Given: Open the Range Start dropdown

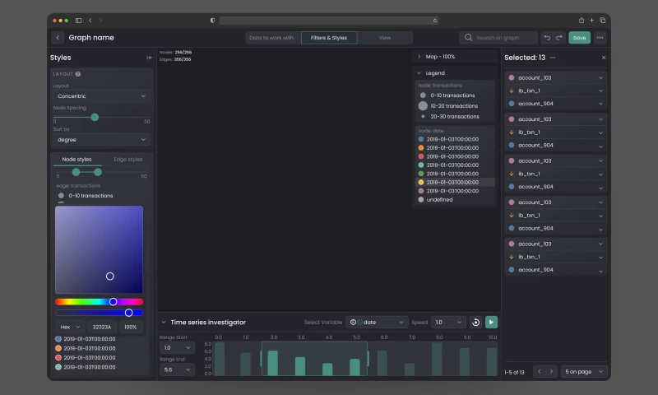Looking at the screenshot, I should click(177, 347).
